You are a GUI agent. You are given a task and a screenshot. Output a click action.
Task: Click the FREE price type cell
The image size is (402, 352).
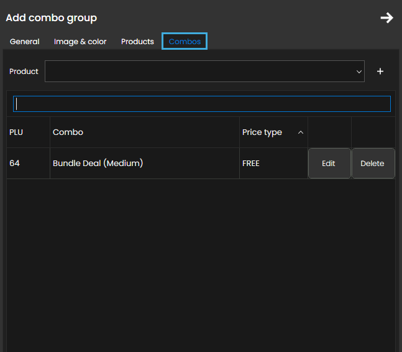251,164
